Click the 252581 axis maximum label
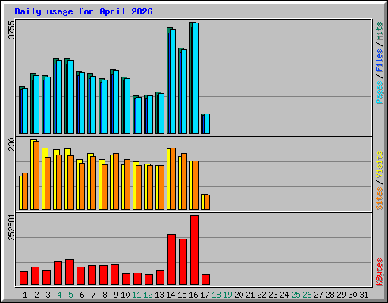 (x=11, y=226)
